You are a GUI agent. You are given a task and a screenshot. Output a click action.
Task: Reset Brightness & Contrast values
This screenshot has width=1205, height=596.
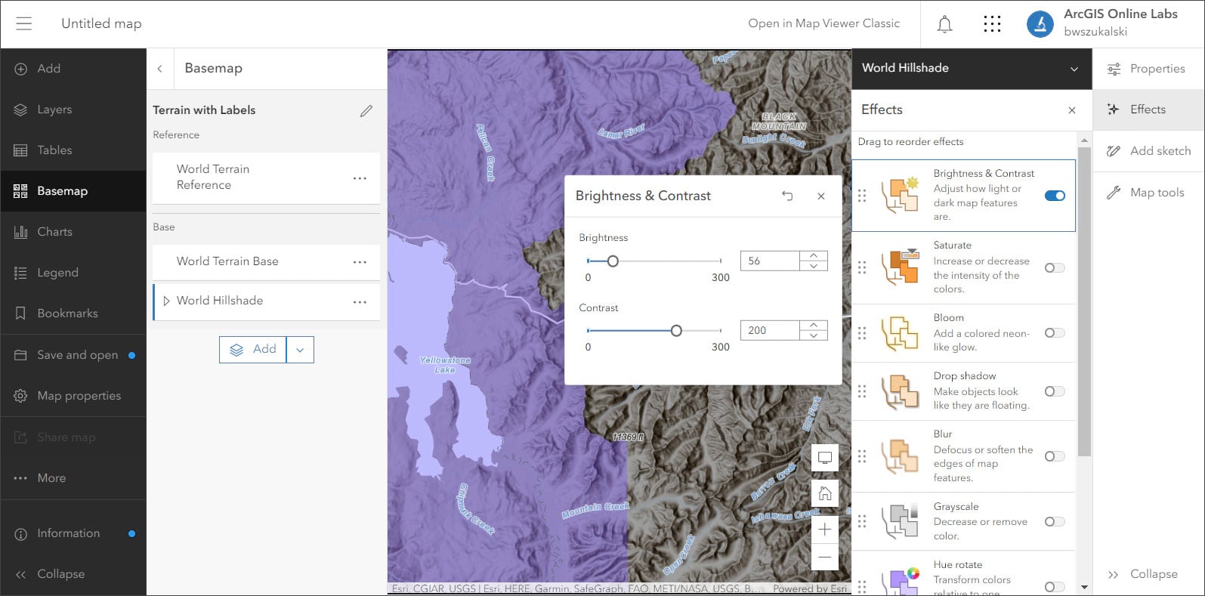pos(787,196)
